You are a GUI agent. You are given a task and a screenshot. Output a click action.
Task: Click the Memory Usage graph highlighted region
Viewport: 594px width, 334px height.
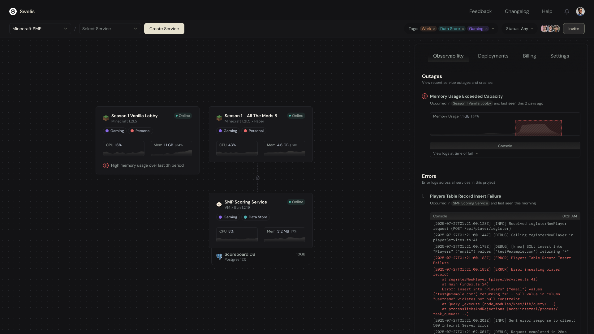pos(538,128)
